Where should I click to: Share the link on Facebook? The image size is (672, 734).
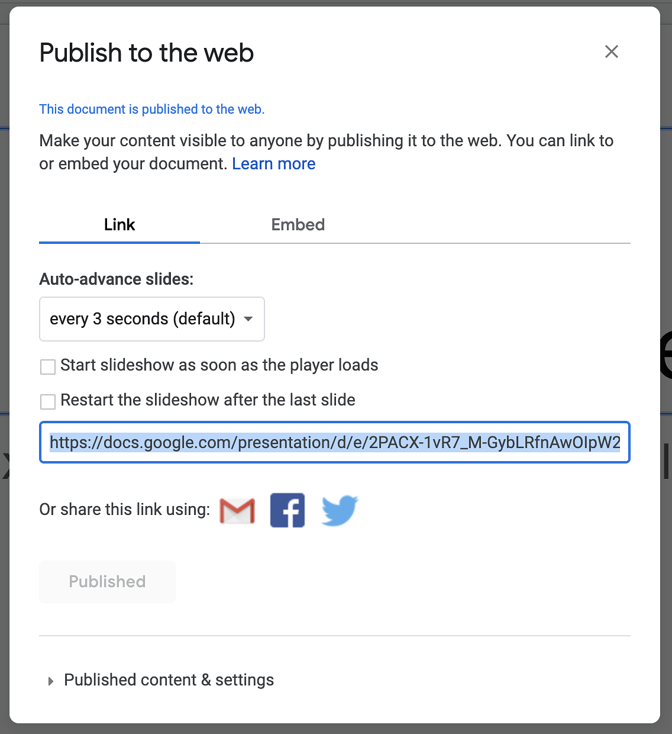pyautogui.click(x=287, y=510)
